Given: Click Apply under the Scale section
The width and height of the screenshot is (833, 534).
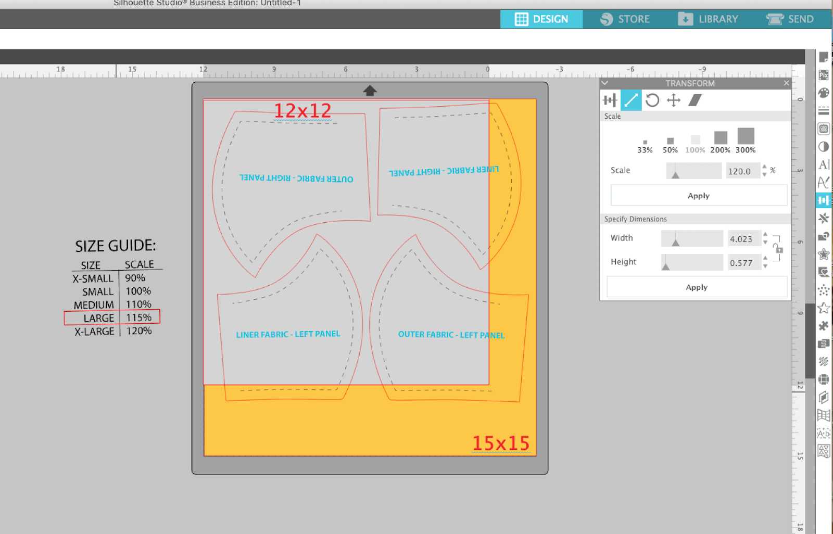Looking at the screenshot, I should (x=698, y=195).
